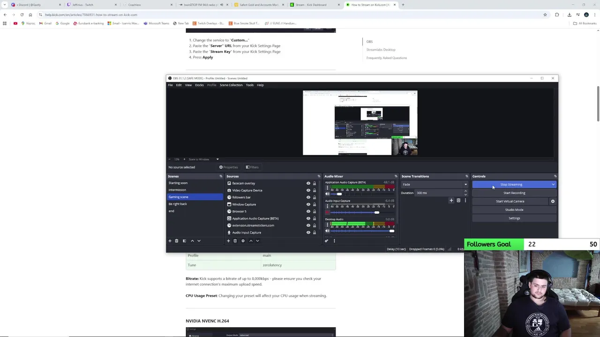Remove selected scene with the trash icon

176,241
